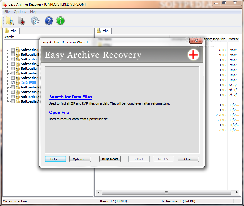Click the Open File link
The image size is (244, 206).
pyautogui.click(x=59, y=113)
